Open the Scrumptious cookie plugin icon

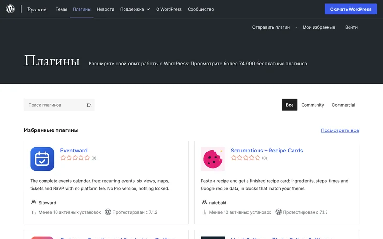click(213, 159)
